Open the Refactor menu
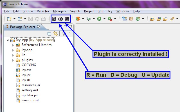The height and width of the screenshot is (112, 180). (43, 11)
